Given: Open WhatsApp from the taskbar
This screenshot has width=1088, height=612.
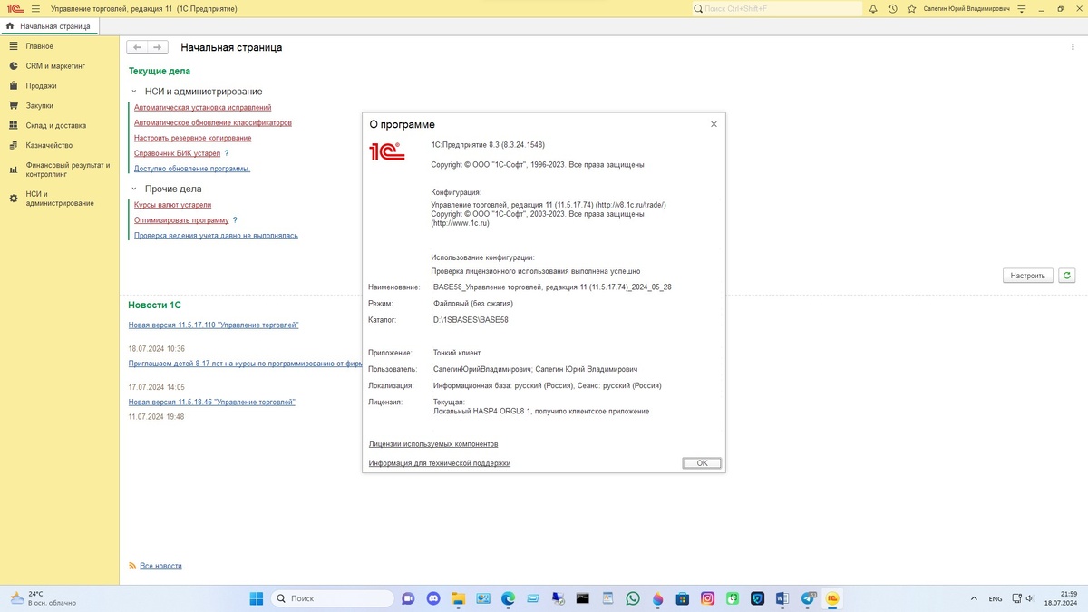Looking at the screenshot, I should [x=633, y=598].
